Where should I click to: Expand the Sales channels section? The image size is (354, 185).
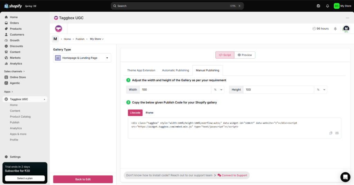(14, 71)
